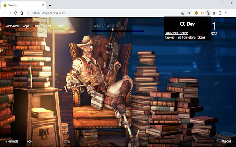The image size is (236, 147).
Task: Open the Anime menu item
Action: (61, 26)
